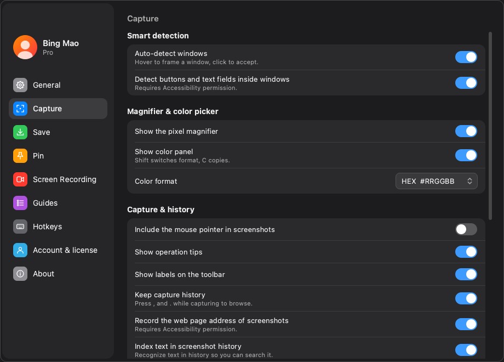Click 'Hover to frame a window' description

pyautogui.click(x=196, y=62)
